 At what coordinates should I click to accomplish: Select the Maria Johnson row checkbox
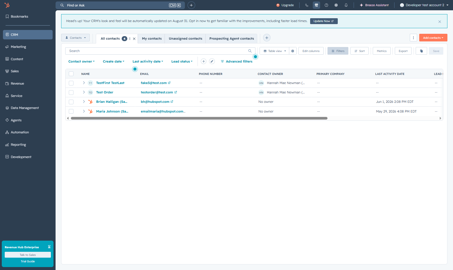pyautogui.click(x=71, y=111)
